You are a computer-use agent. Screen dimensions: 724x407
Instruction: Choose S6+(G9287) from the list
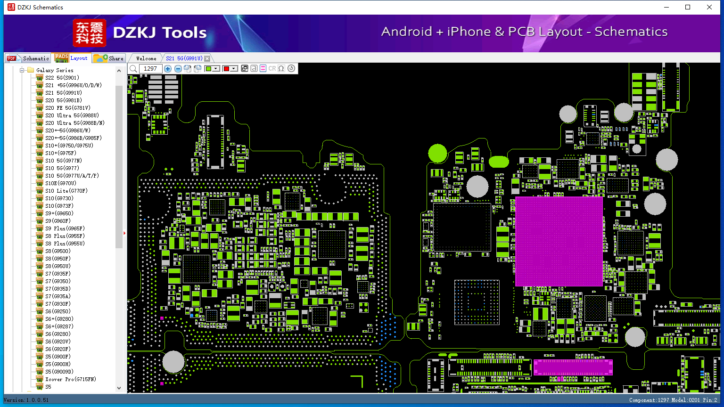59,326
